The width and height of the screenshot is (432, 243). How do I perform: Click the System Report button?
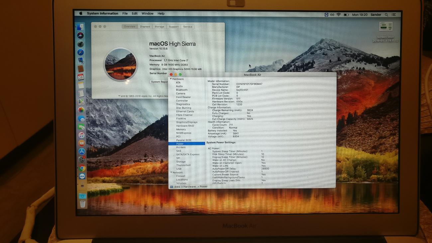pos(159,82)
